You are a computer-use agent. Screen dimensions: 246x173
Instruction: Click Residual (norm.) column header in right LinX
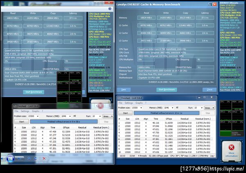click(x=203, y=119)
